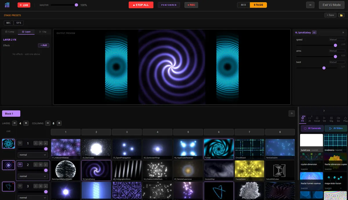Open layer 1 blend mode dropdown

pyautogui.click(x=32, y=155)
